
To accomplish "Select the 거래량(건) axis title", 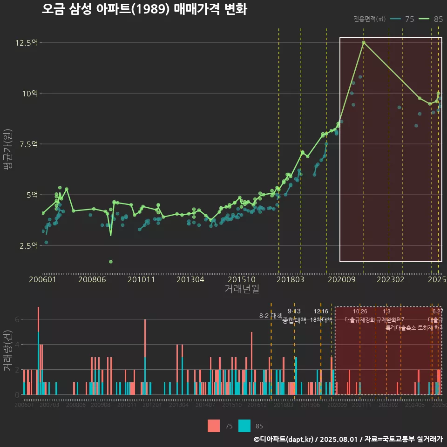I will 8,351.
